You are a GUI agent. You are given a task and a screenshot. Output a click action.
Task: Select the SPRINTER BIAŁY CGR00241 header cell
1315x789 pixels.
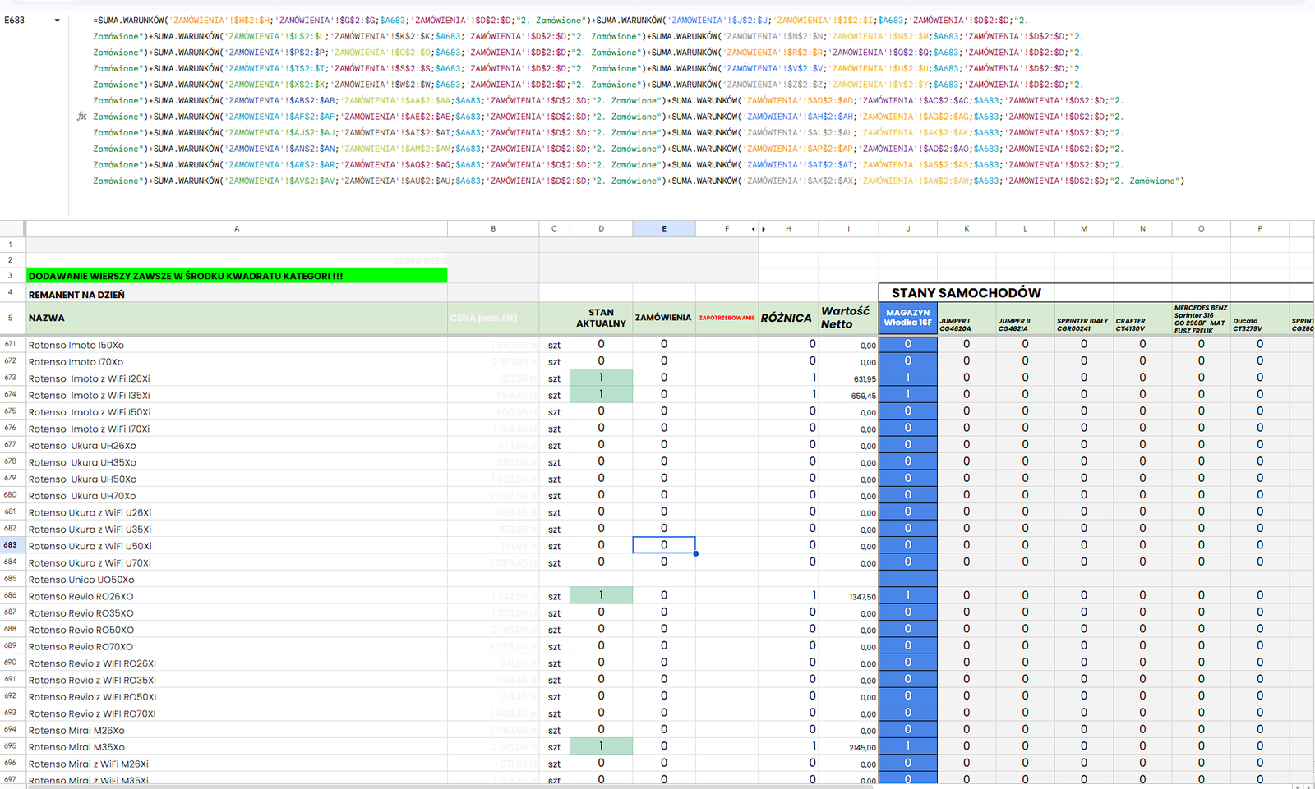pos(1082,324)
